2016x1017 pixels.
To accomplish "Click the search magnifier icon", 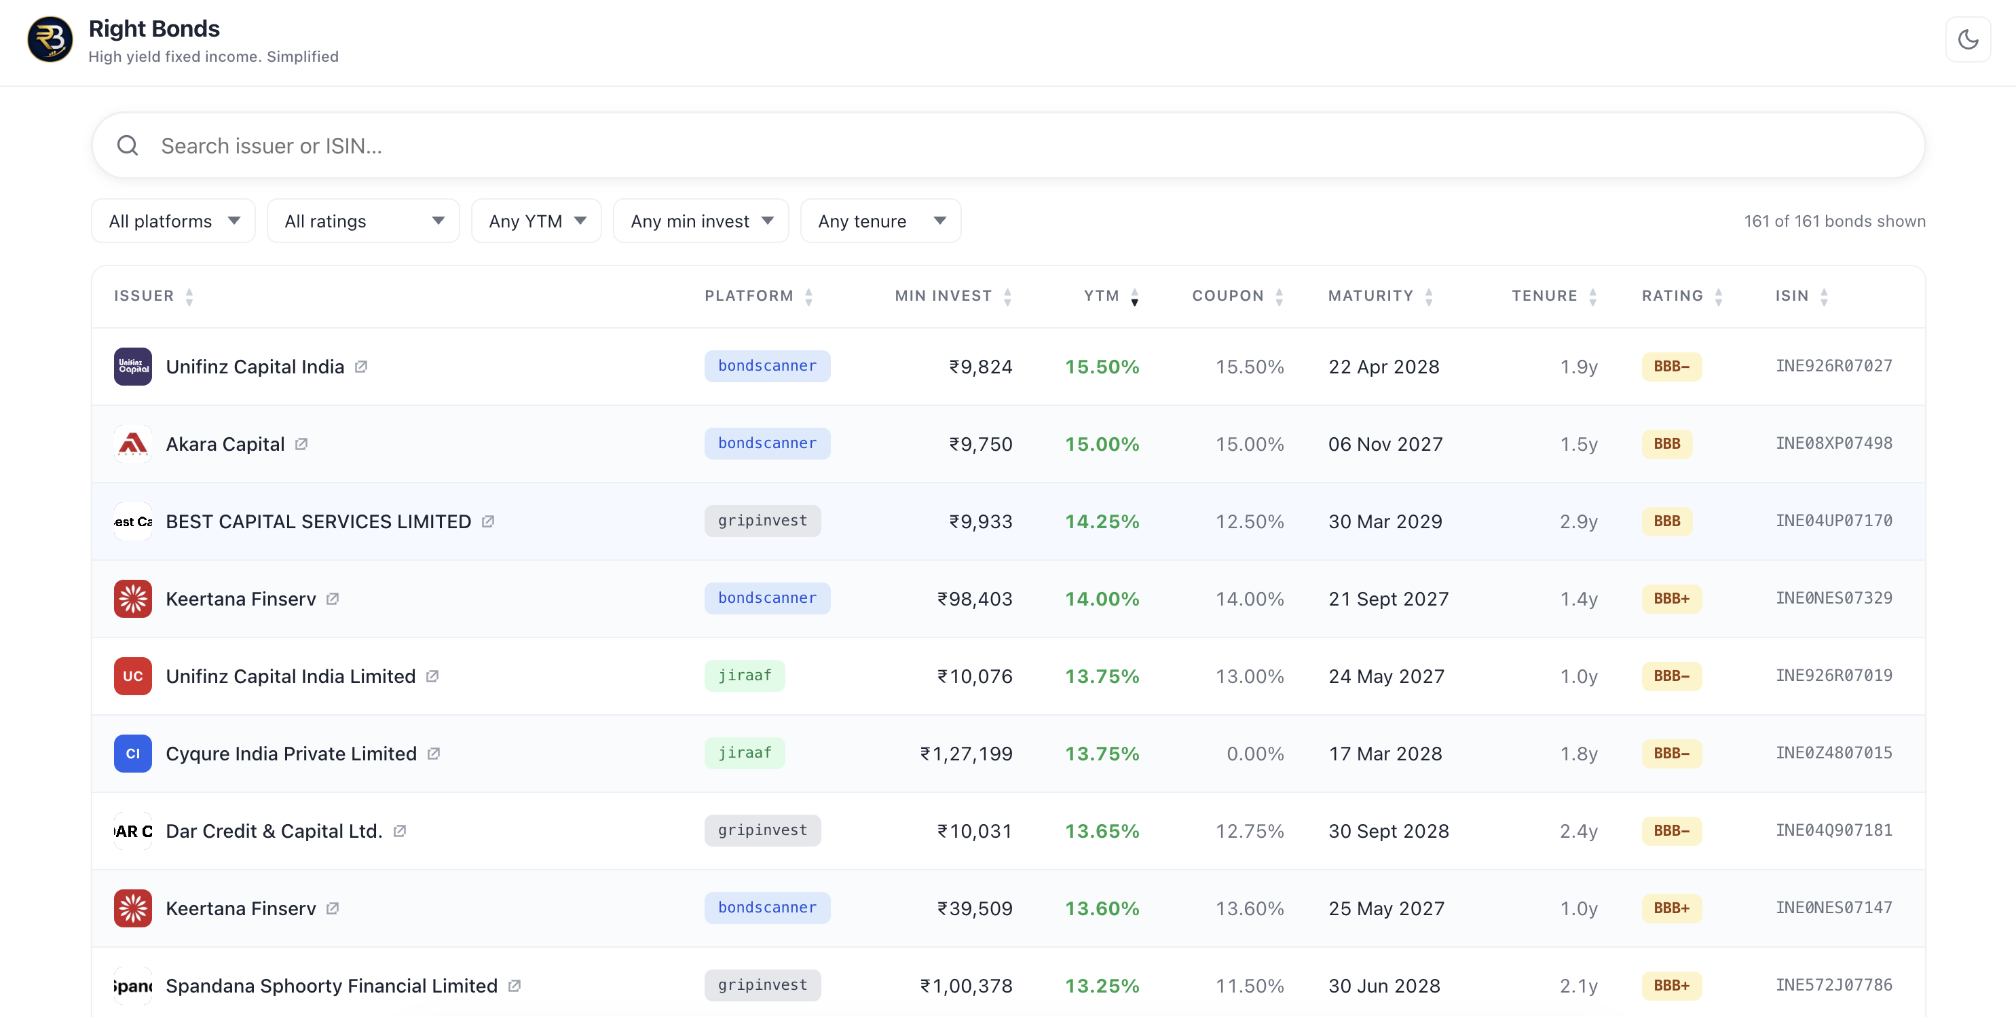I will point(128,145).
